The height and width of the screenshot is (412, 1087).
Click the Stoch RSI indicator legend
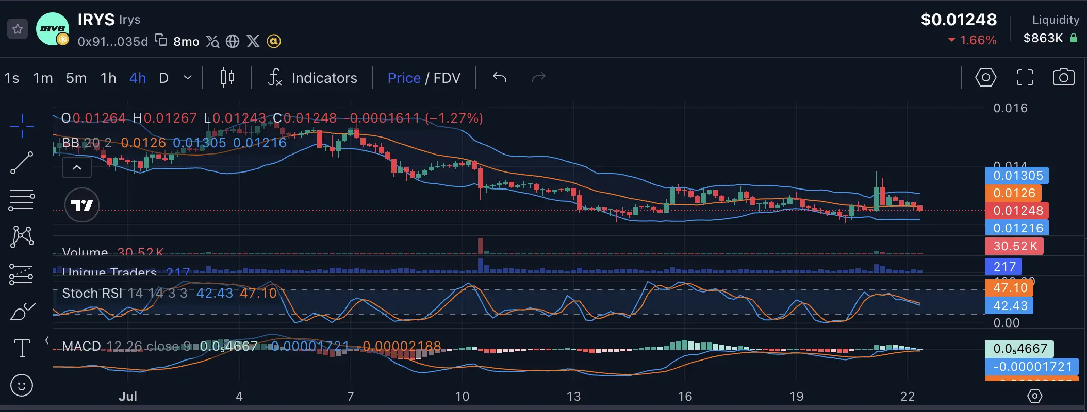coord(124,293)
